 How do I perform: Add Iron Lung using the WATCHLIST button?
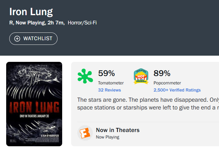(33, 39)
